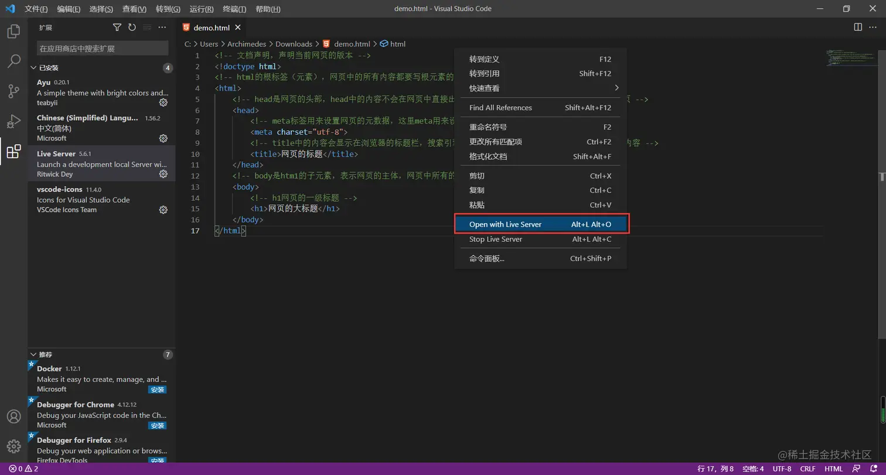886x475 pixels.
Task: Choose 剪切 from context menu
Action: click(x=540, y=176)
